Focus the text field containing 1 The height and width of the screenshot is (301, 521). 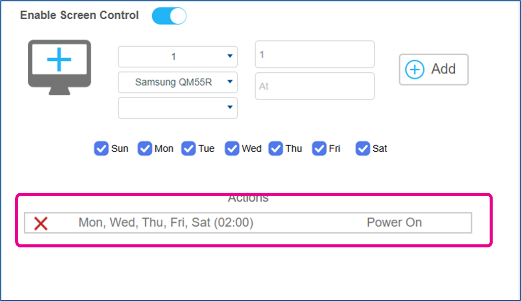(315, 55)
